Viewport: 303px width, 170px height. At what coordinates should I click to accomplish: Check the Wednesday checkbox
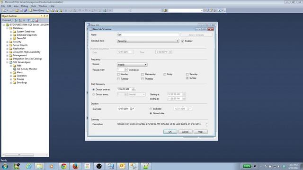[x=143, y=74]
